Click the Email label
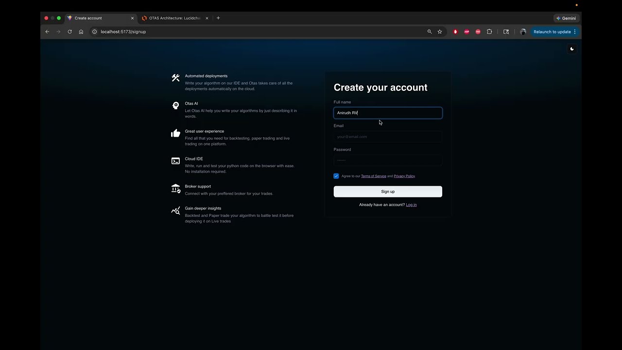Viewport: 622px width, 350px height. 339,125
